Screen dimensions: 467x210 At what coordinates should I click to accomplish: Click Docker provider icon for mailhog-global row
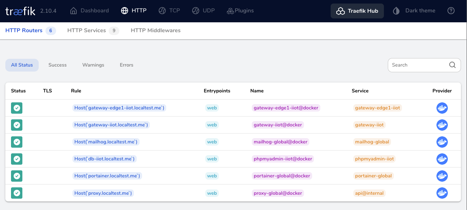click(442, 142)
